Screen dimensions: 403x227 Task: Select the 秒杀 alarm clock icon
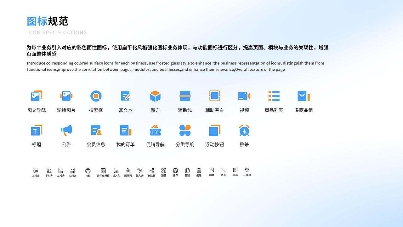tap(244, 130)
